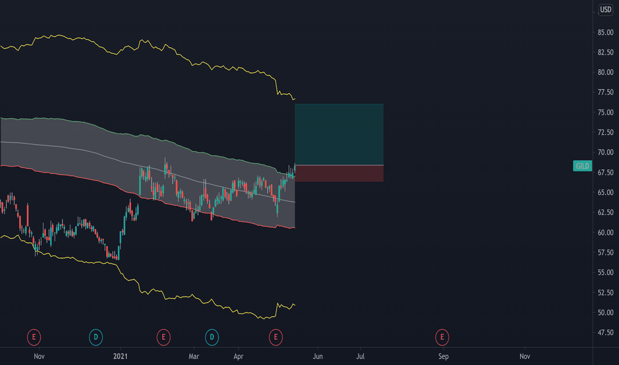
Task: Open the upcoming earnings marker near Sep
Action: click(442, 337)
